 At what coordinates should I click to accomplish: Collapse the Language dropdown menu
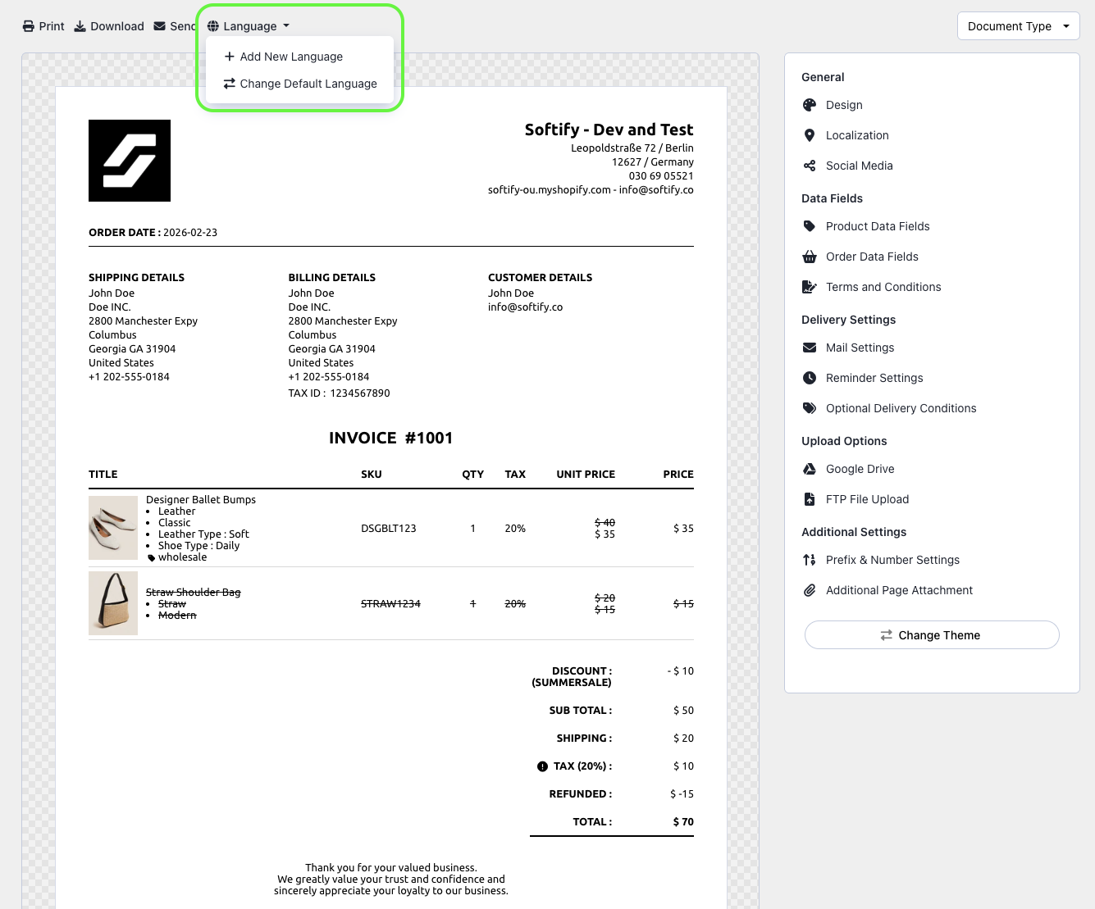249,26
